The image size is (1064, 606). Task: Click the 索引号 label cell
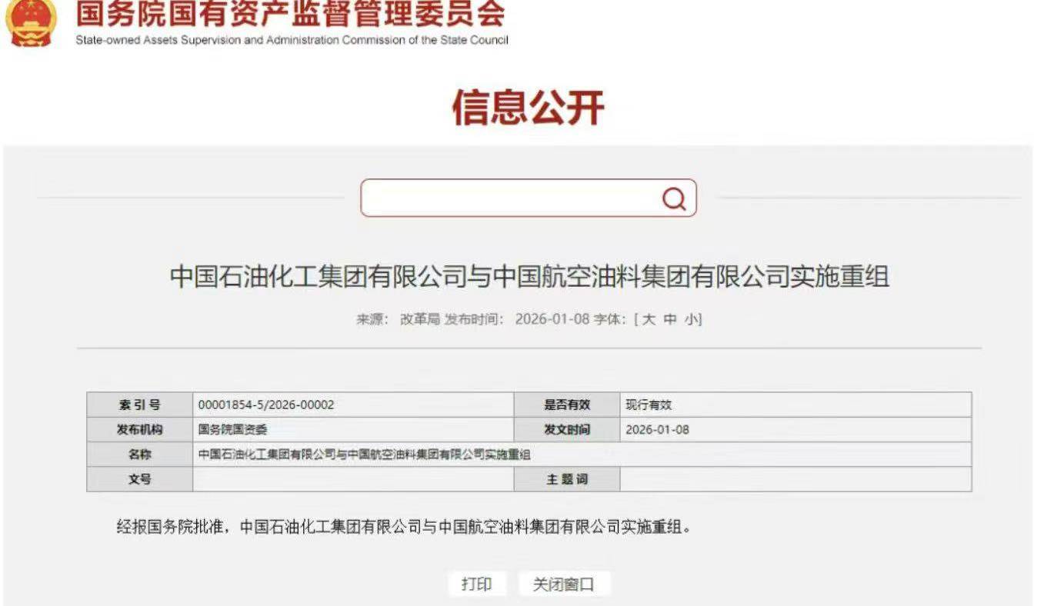point(140,405)
